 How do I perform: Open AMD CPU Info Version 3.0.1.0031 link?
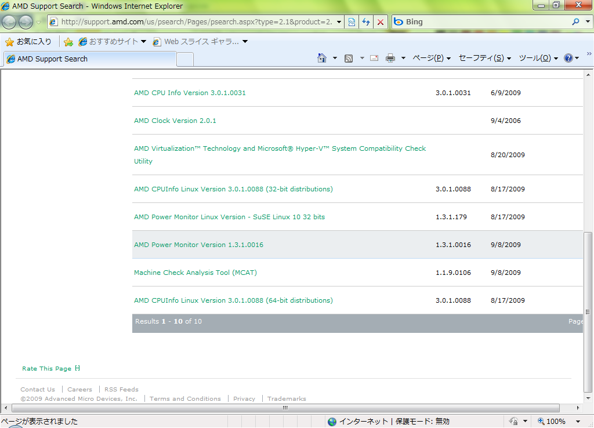point(190,93)
